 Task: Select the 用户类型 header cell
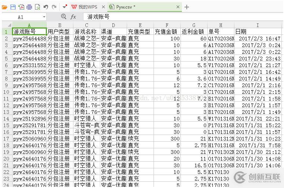click(x=60, y=32)
